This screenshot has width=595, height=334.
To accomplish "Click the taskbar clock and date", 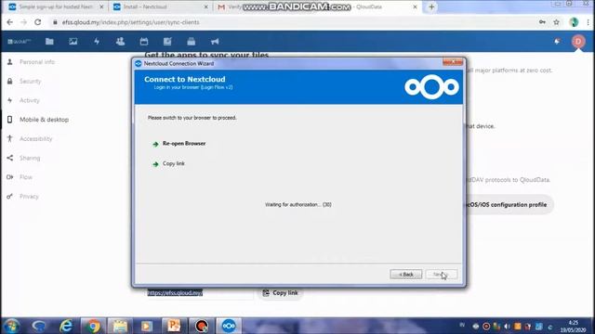I will (574, 326).
